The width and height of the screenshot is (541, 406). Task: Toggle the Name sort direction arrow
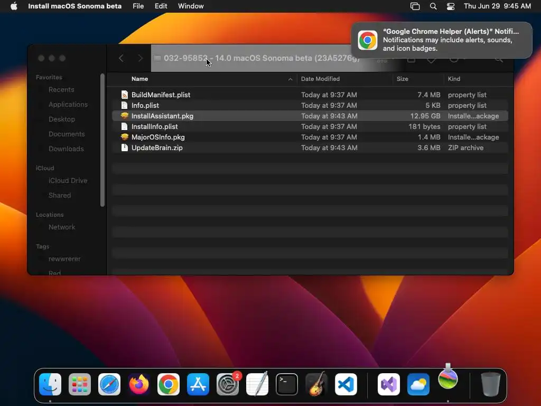coord(290,79)
